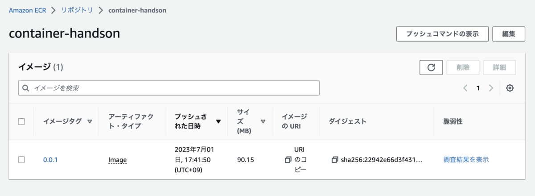
Task: Click the search magnifier icon
Action: pyautogui.click(x=26, y=88)
